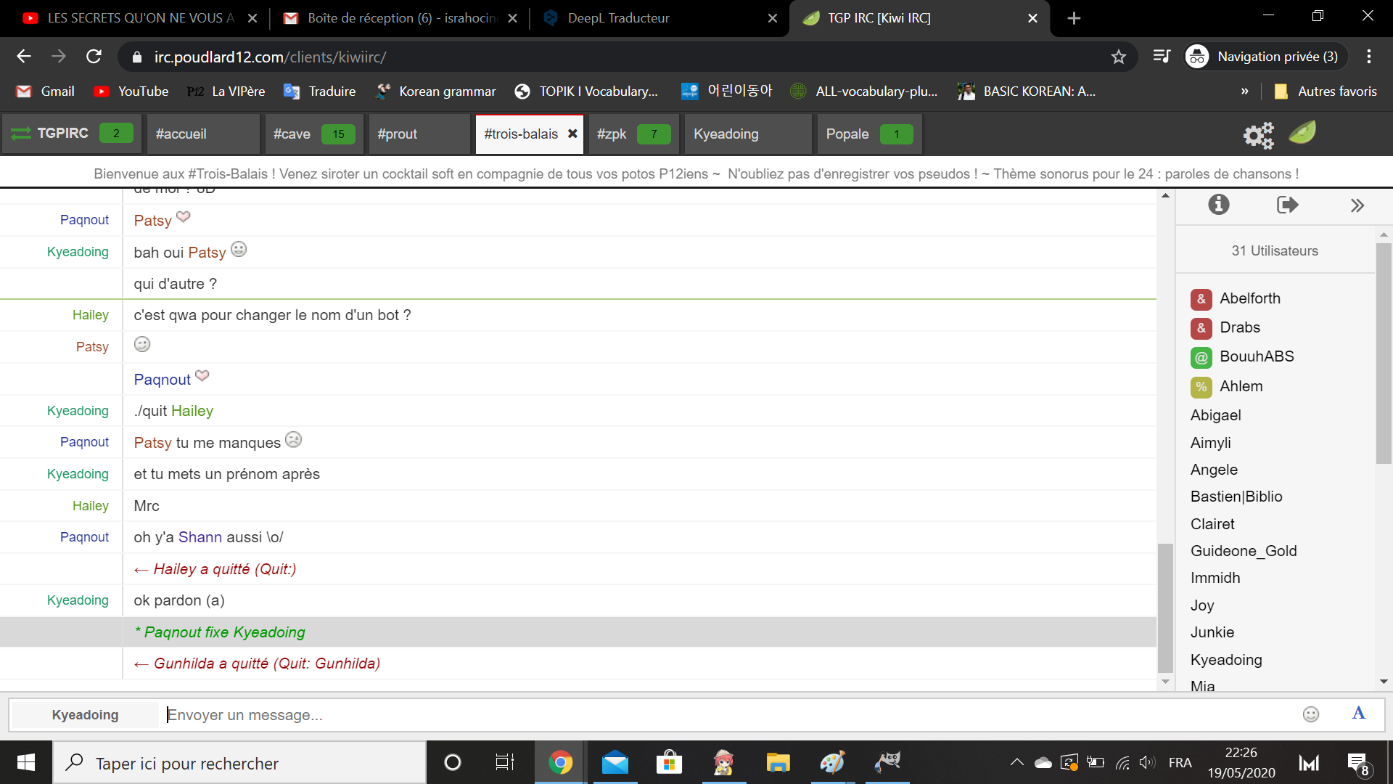The height and width of the screenshot is (784, 1393).
Task: Collapse the user list with double chevron
Action: click(x=1357, y=205)
